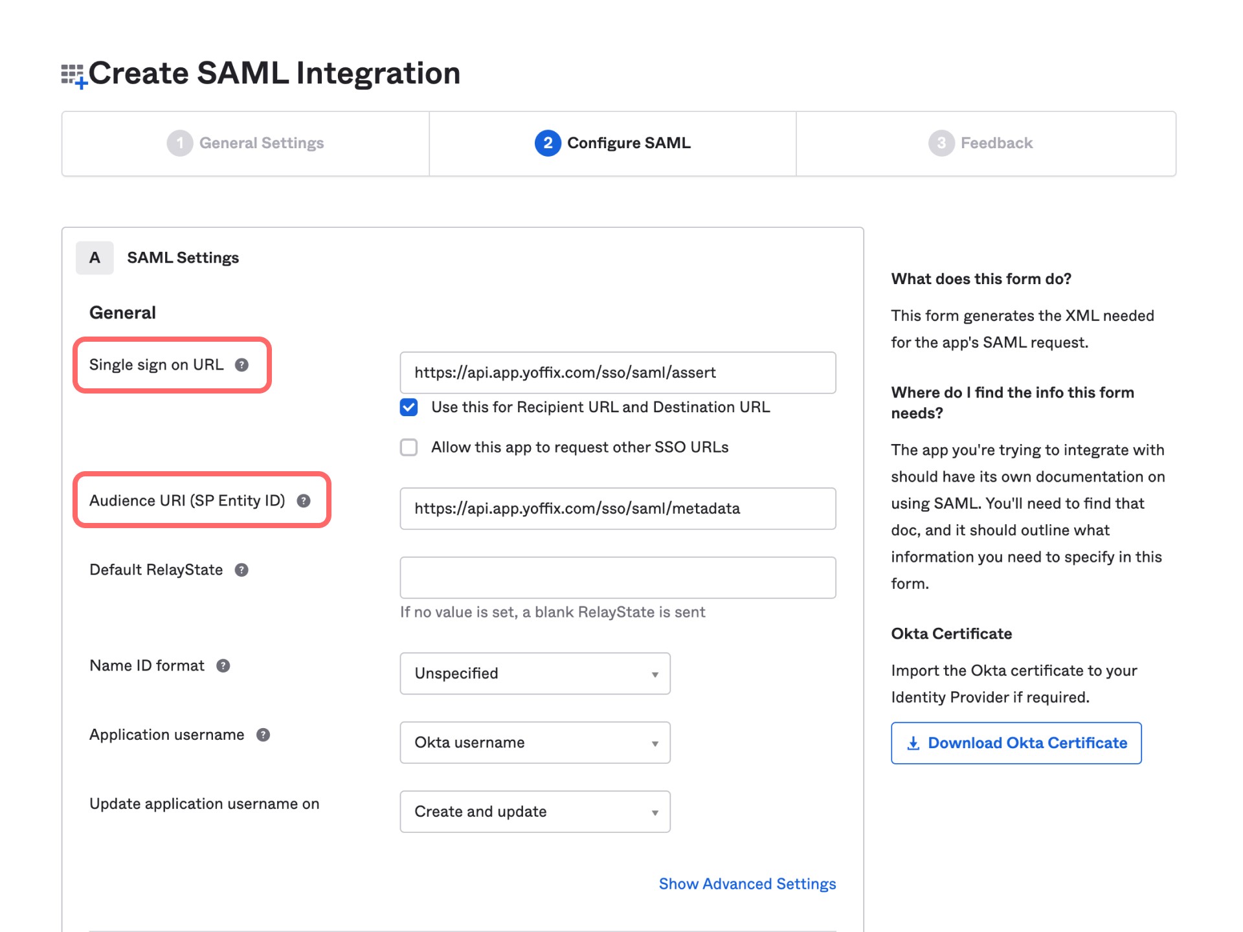Image resolution: width=1243 pixels, height=932 pixels.
Task: Click the numbered circle on Feedback step
Action: [x=940, y=143]
